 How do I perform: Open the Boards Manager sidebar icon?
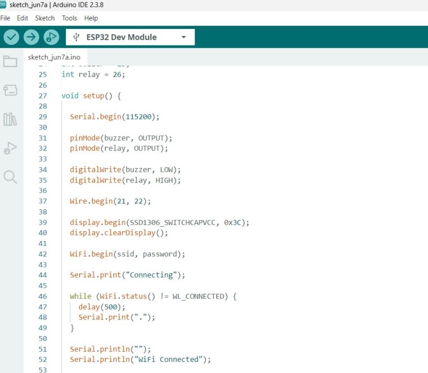[x=10, y=90]
